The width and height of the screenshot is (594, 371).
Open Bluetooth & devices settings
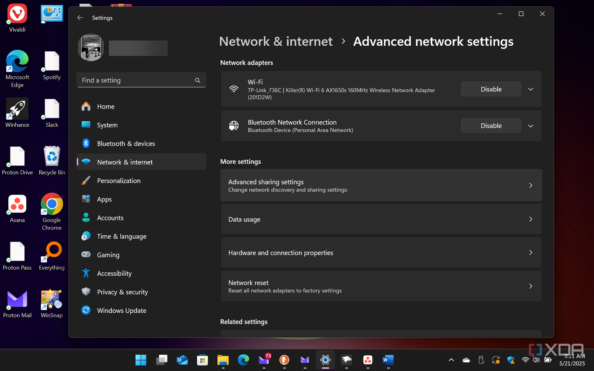point(141,143)
